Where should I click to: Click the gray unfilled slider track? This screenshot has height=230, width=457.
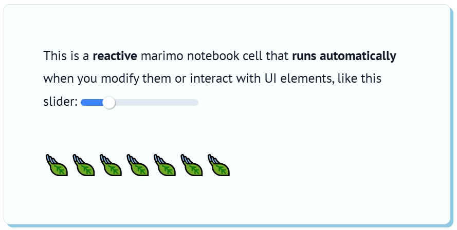[x=157, y=103]
